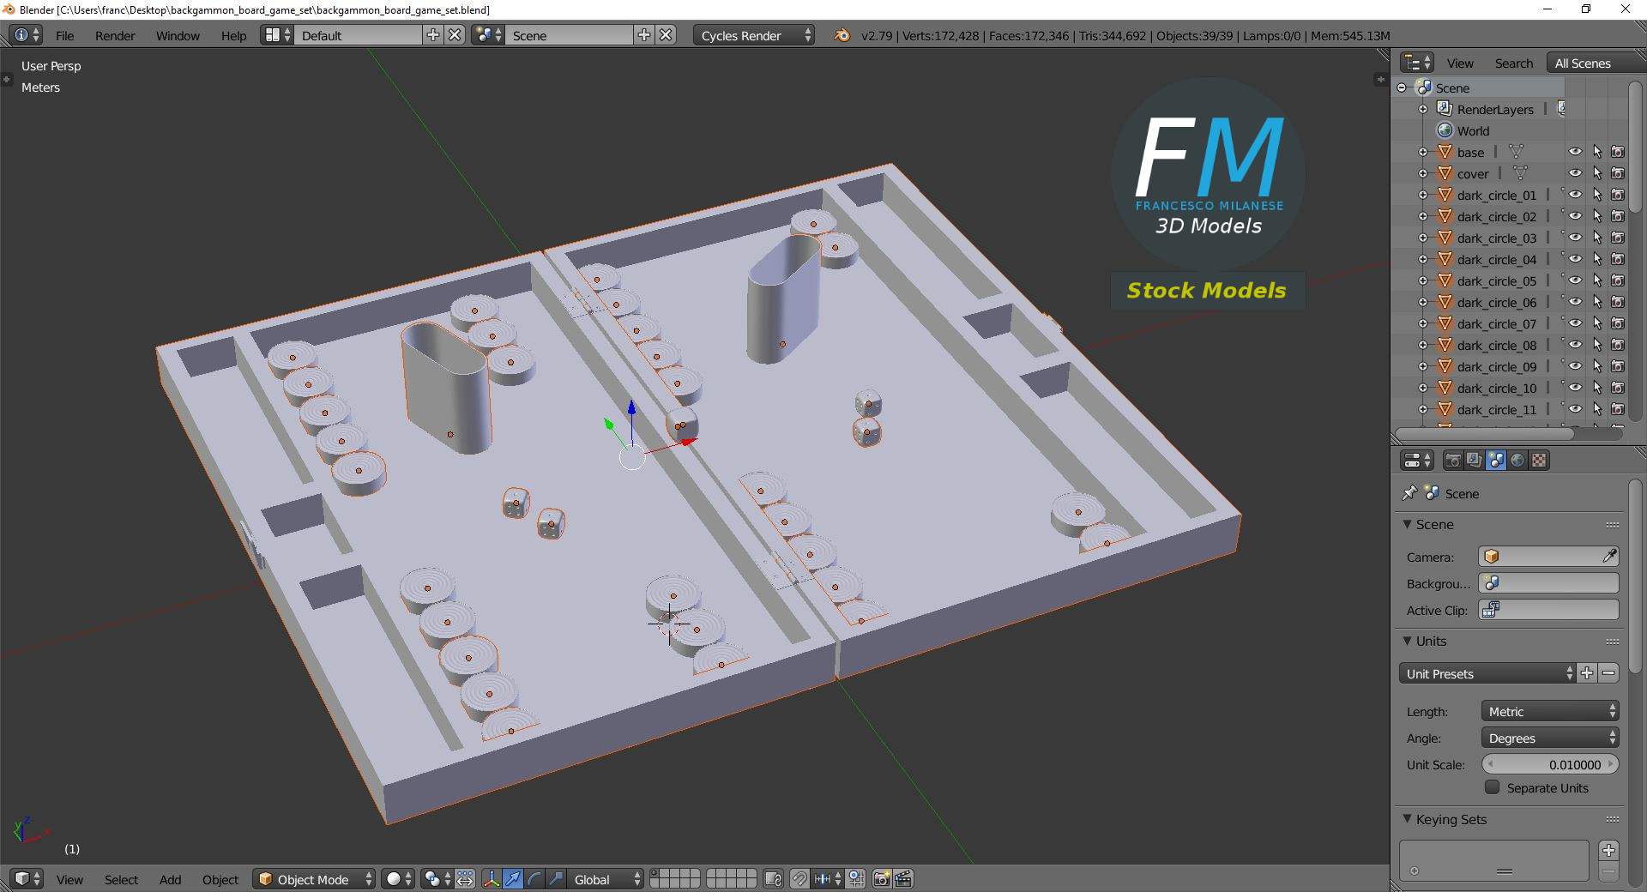Open the Render Layers properties tab
This screenshot has width=1647, height=892.
tap(1474, 461)
